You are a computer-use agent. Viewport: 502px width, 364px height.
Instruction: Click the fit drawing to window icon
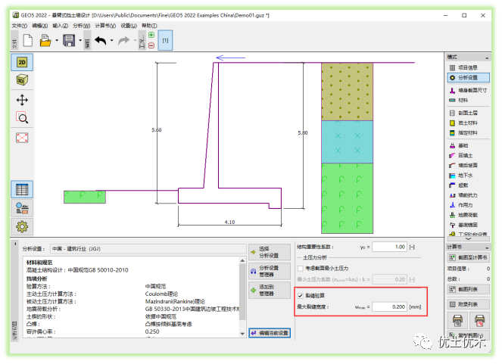[x=22, y=138]
